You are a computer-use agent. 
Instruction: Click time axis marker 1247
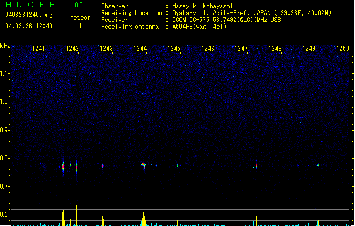[x=241, y=49]
